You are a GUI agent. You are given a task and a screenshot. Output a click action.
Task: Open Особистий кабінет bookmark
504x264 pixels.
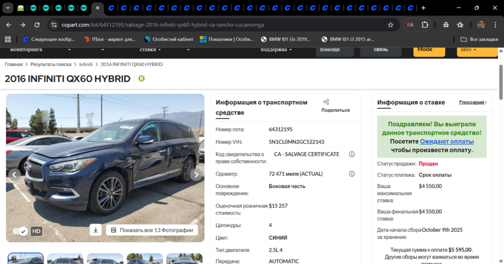(169, 39)
